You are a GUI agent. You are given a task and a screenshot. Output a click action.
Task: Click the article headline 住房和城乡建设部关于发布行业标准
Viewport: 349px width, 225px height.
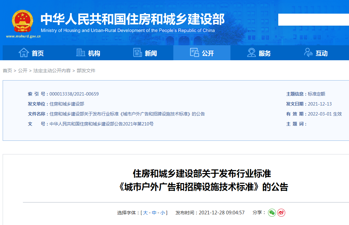[x=202, y=174]
